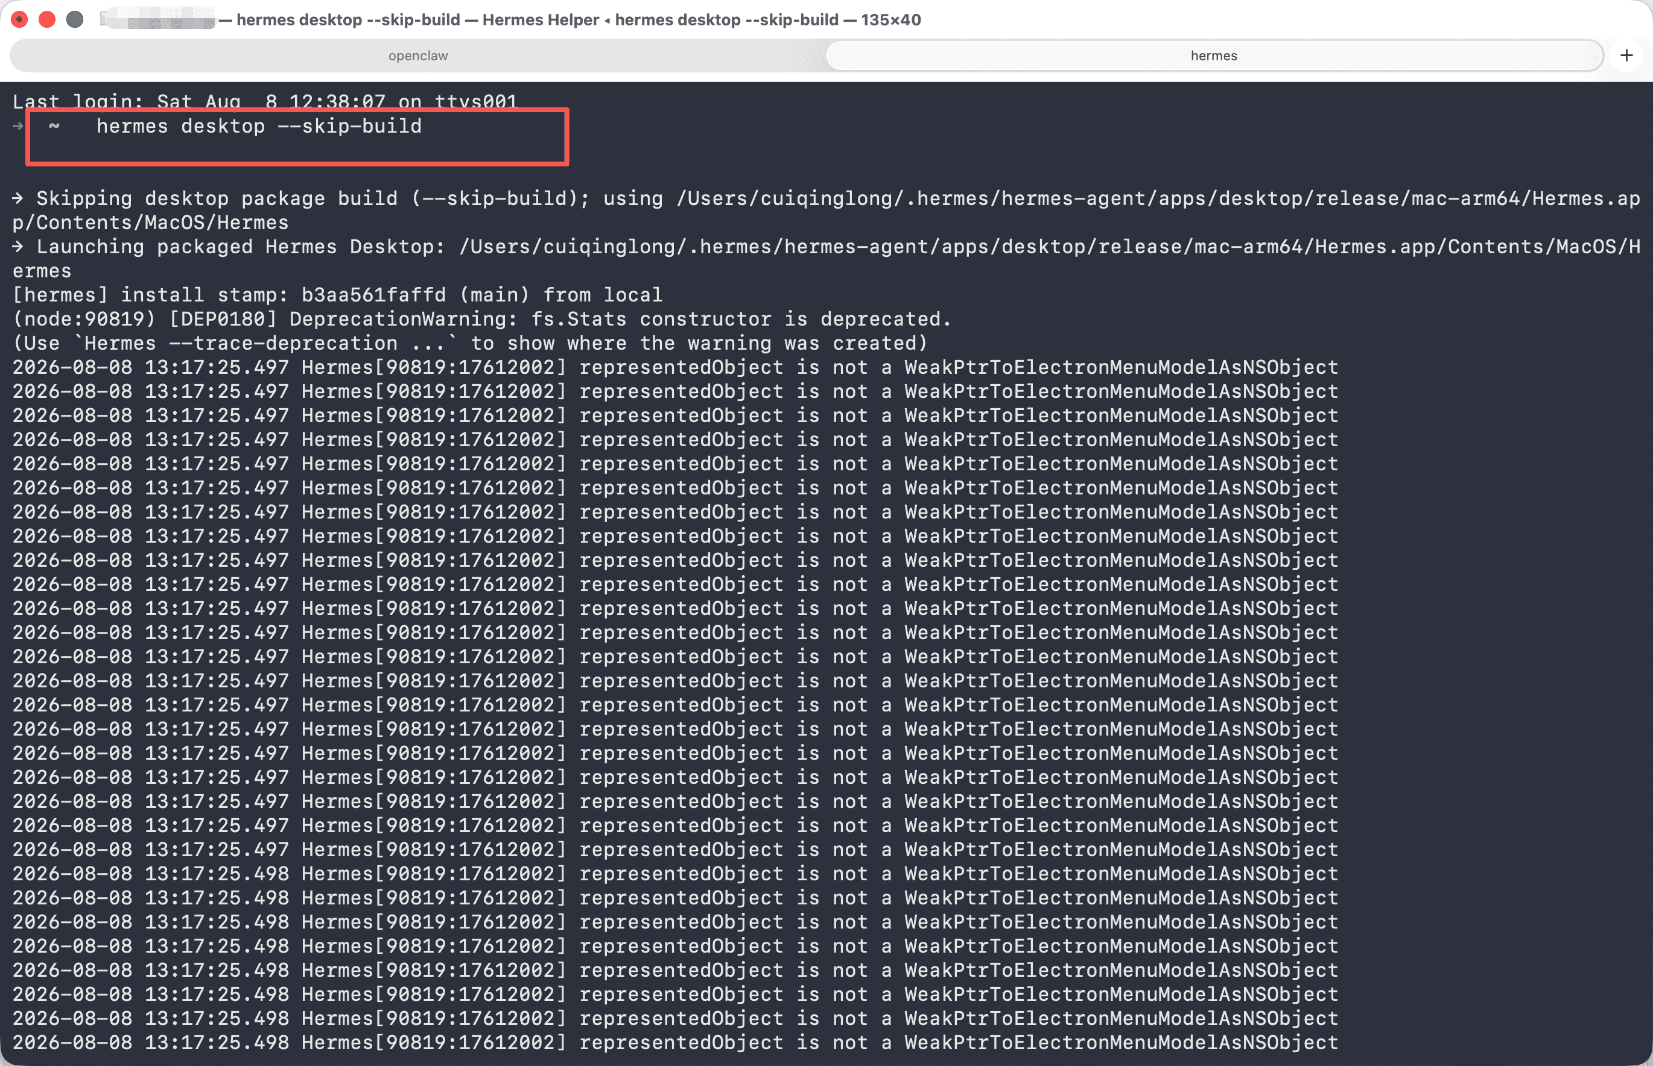This screenshot has height=1066, width=1653.
Task: Click the wrapped line 'ermes'
Action: point(42,271)
